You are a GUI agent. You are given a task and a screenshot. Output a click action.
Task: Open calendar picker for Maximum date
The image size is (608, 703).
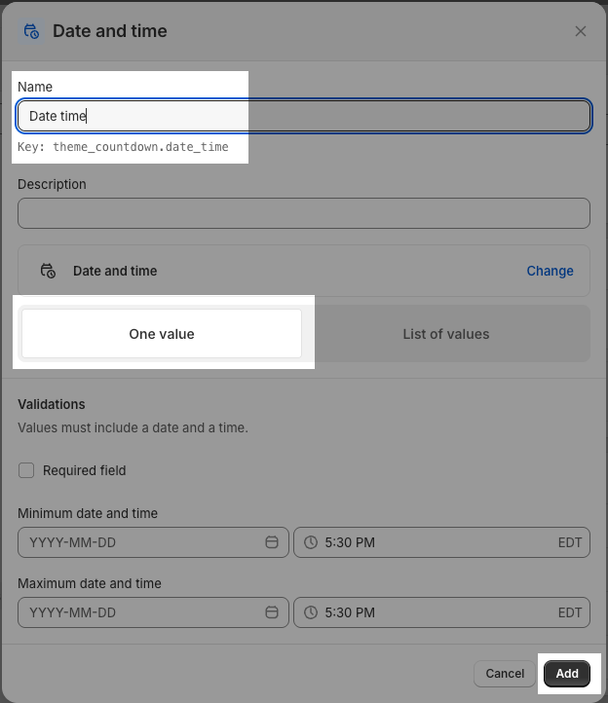(272, 612)
